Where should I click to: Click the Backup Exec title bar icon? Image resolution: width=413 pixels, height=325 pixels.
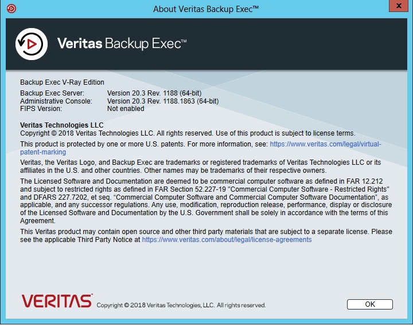[x=11, y=9]
